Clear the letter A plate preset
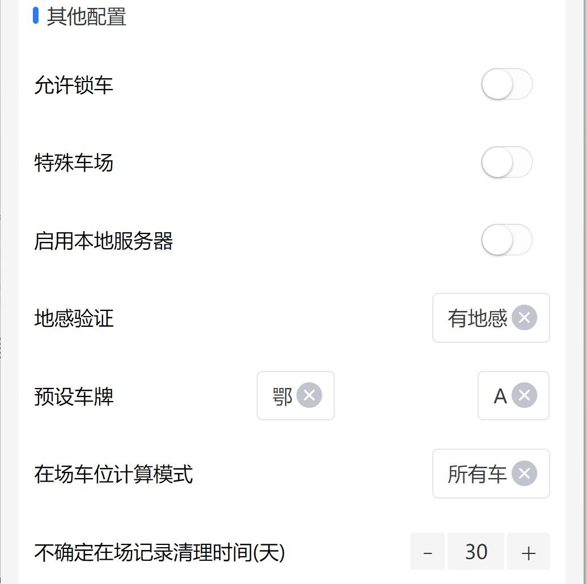Screen dimensions: 587x584 (524, 395)
